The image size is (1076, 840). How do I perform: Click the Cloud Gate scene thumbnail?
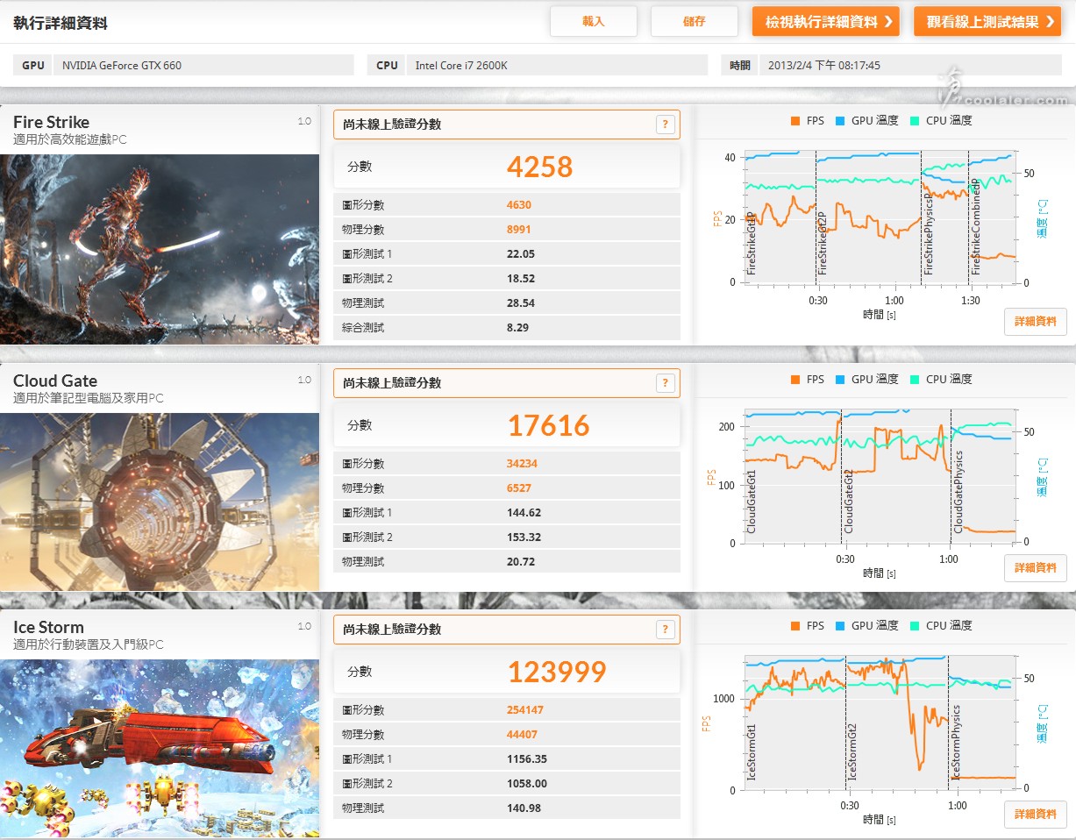160,502
